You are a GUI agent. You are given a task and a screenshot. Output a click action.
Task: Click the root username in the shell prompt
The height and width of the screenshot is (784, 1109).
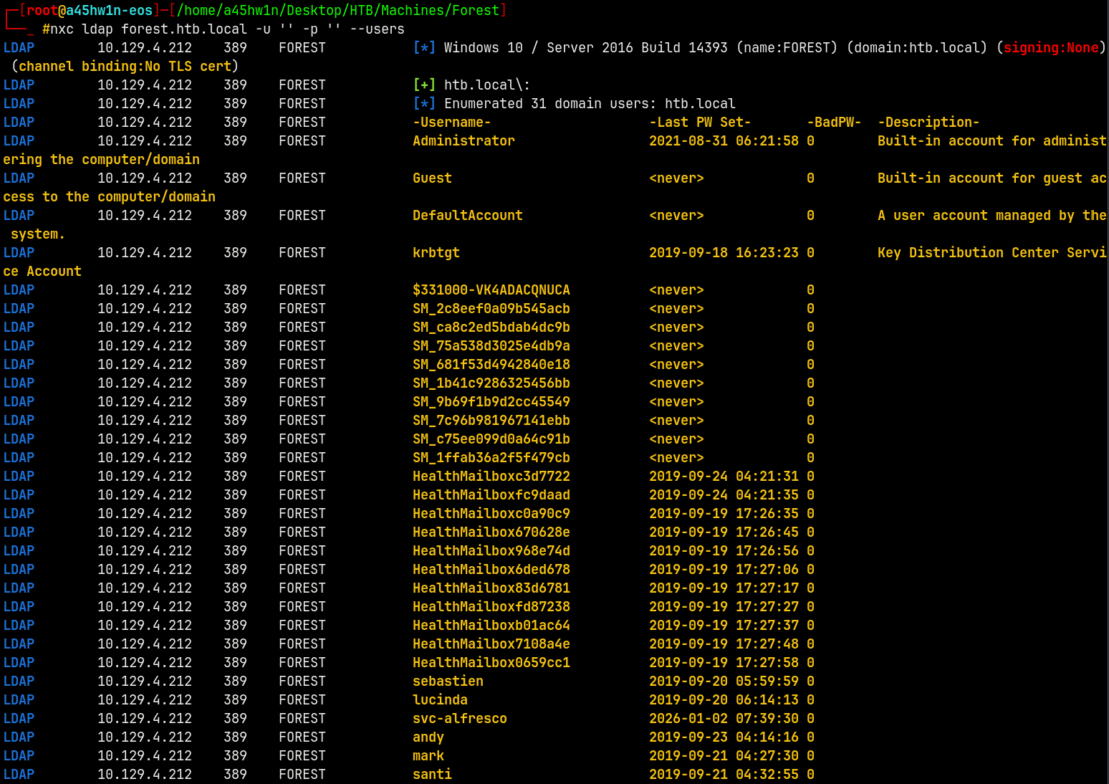point(42,10)
